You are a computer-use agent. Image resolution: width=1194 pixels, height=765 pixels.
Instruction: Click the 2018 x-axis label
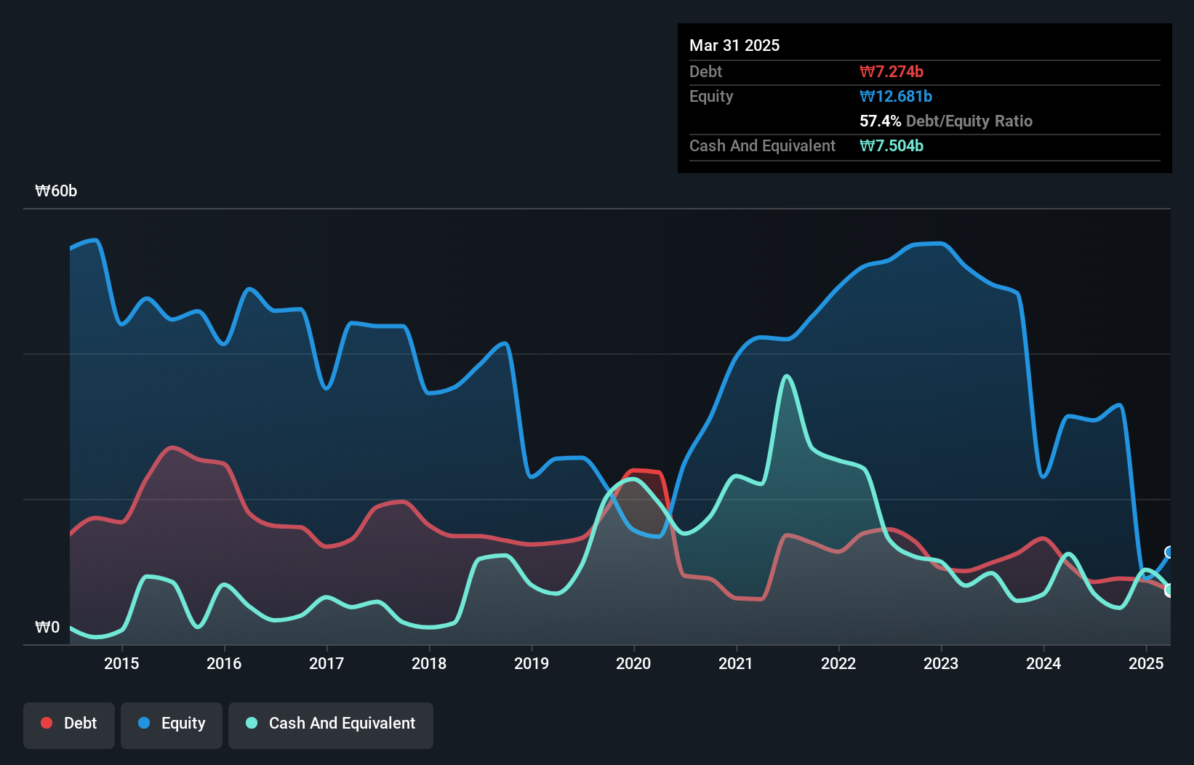[x=429, y=663]
